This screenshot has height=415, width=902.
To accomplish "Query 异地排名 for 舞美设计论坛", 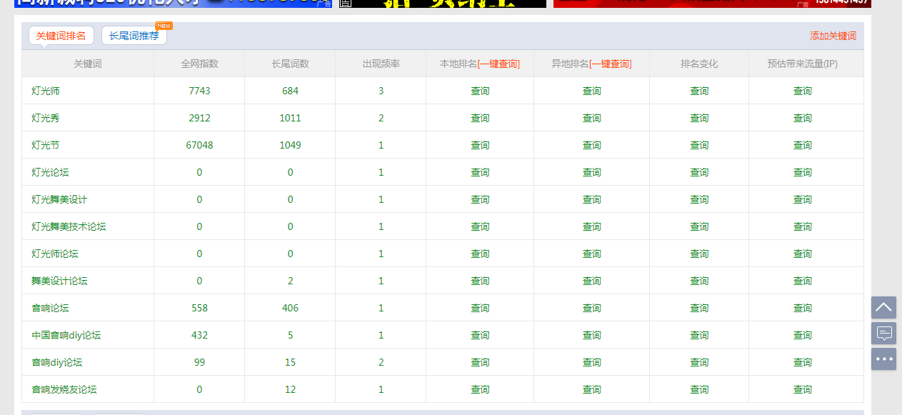I will click(591, 281).
